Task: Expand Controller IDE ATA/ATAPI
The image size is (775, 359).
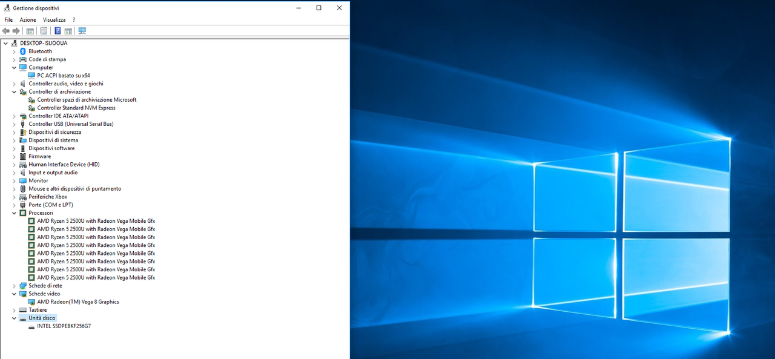Action: point(14,116)
